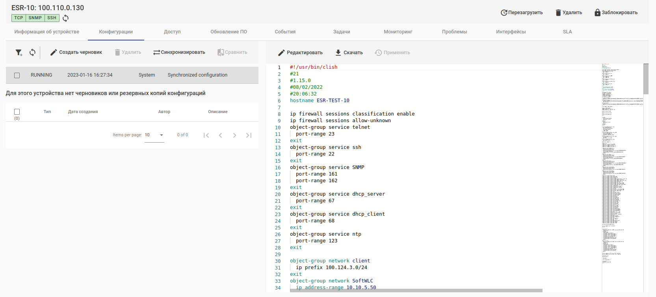Download the configuration with Скачать
This screenshot has height=297, width=656.
349,53
